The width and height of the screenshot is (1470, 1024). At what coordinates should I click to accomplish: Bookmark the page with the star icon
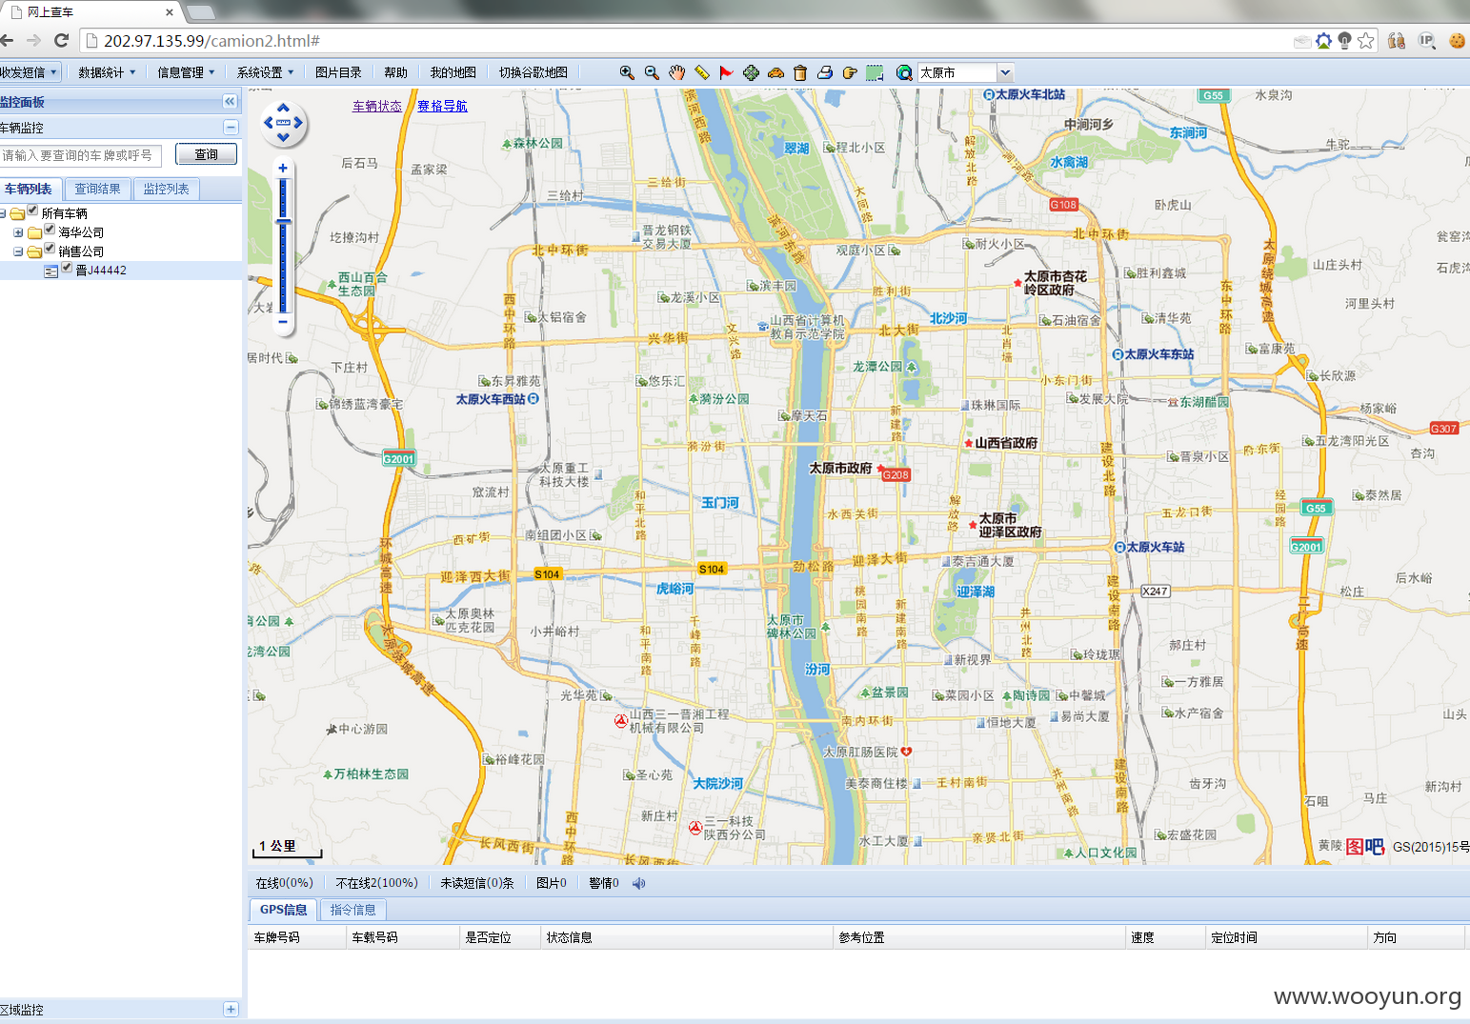pyautogui.click(x=1366, y=40)
